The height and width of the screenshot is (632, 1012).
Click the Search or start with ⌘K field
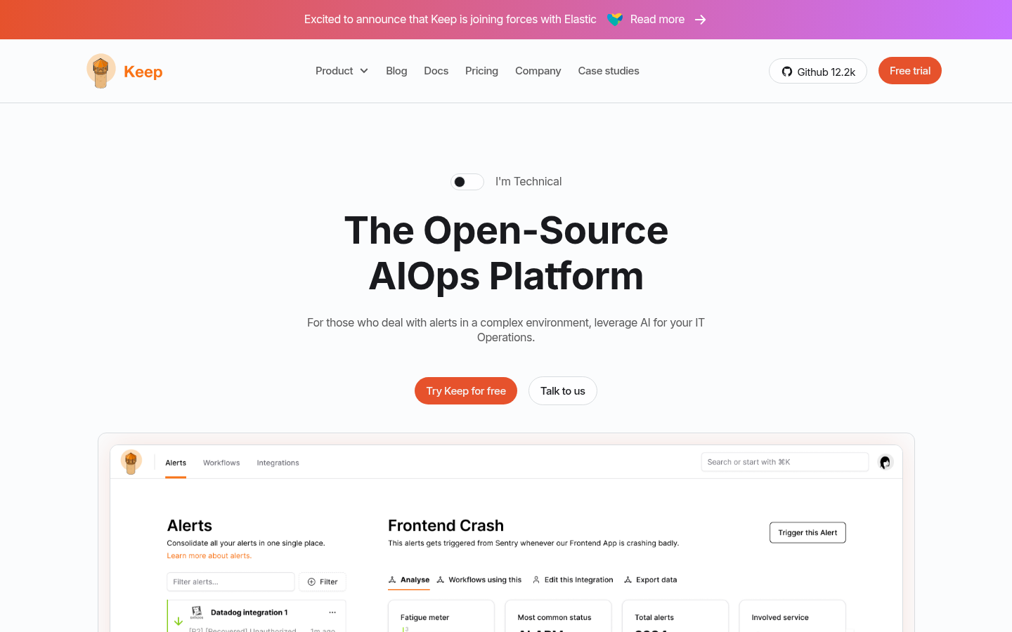coord(785,462)
